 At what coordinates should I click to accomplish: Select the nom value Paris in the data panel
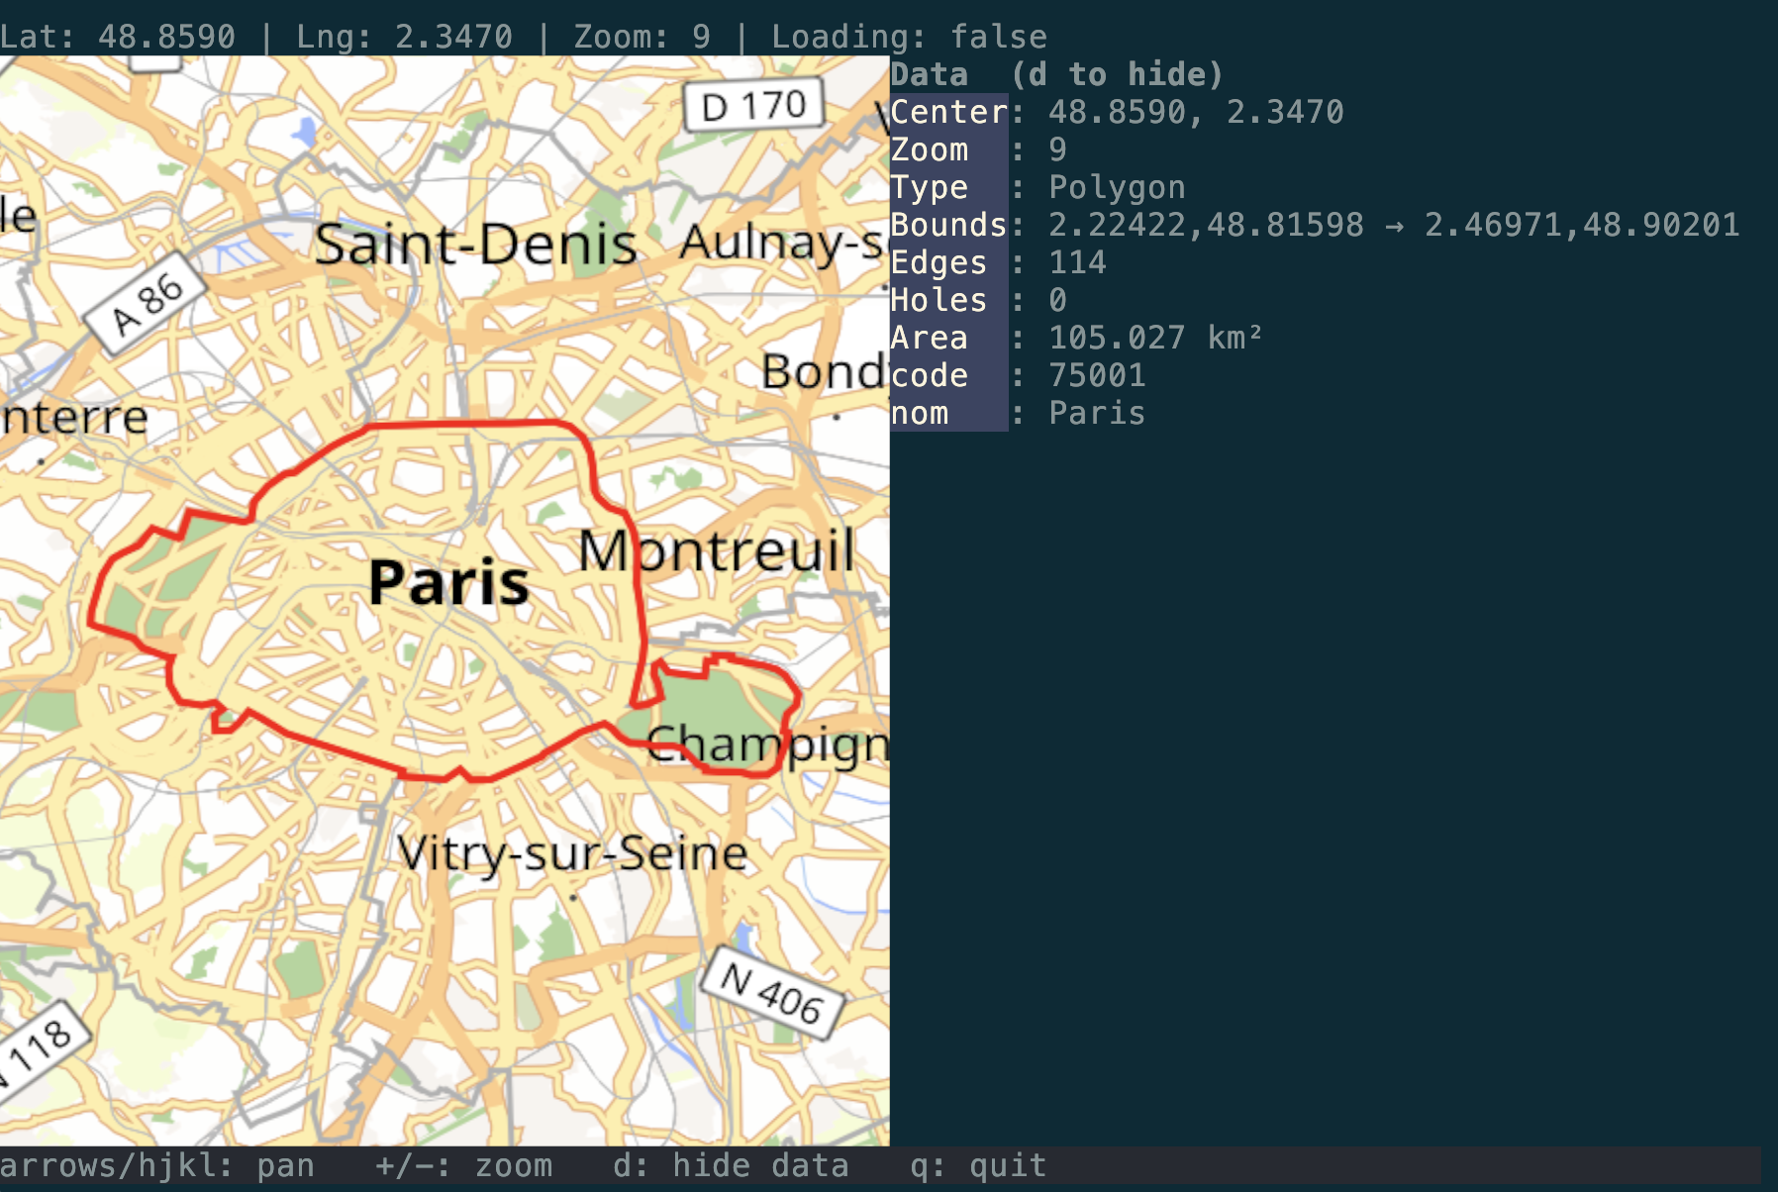click(x=1097, y=413)
